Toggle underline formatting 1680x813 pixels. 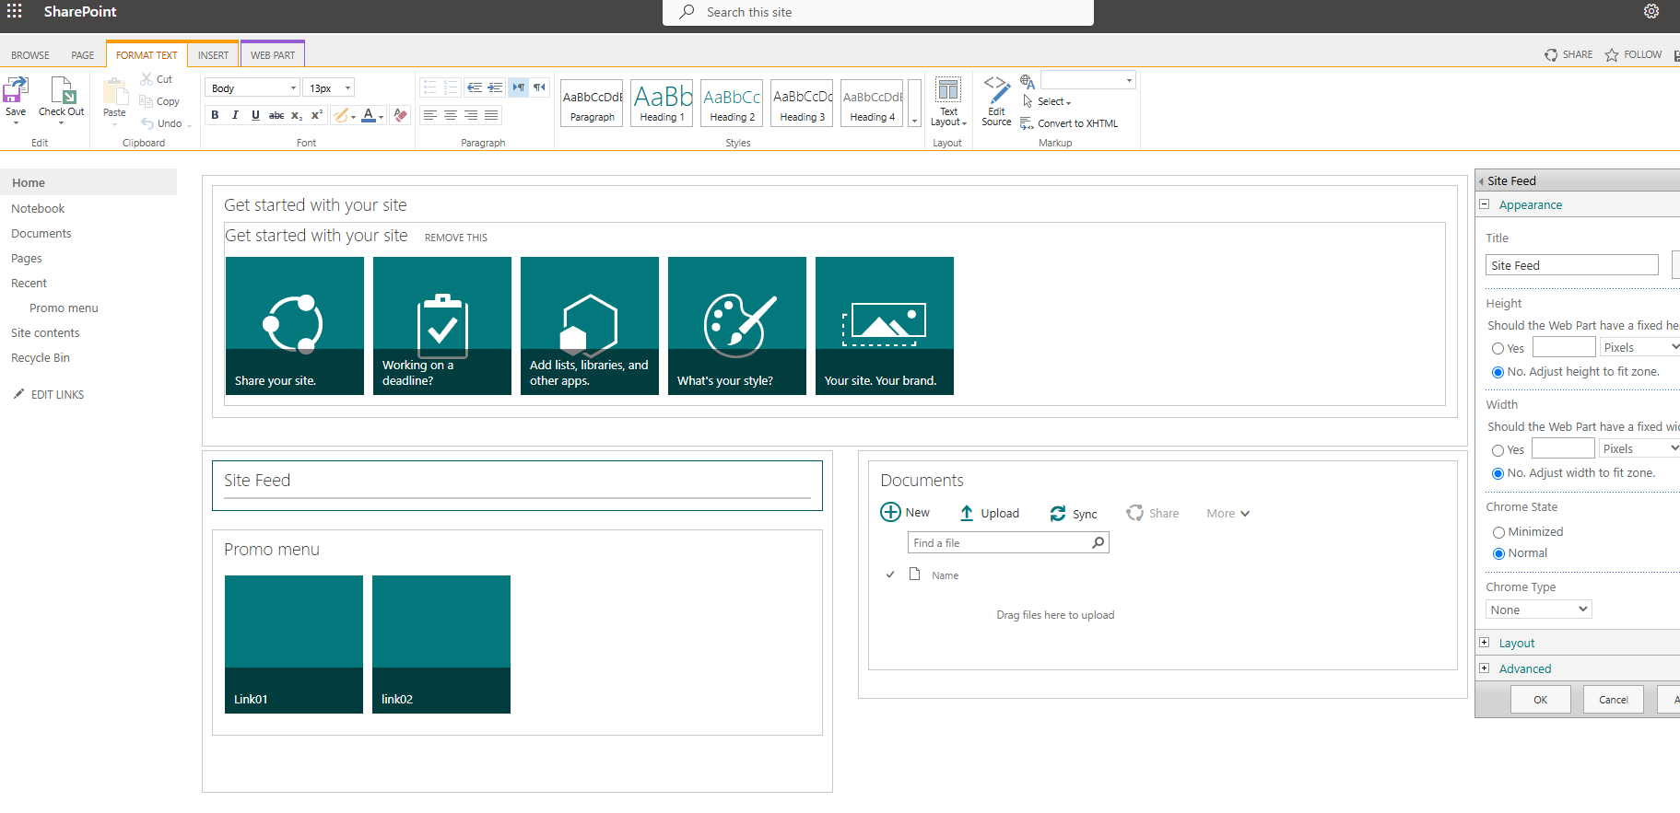coord(255,115)
